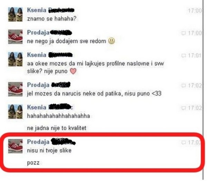Click the vertical scrollbar on the right edge
The width and height of the screenshot is (207, 181).
coord(203,90)
